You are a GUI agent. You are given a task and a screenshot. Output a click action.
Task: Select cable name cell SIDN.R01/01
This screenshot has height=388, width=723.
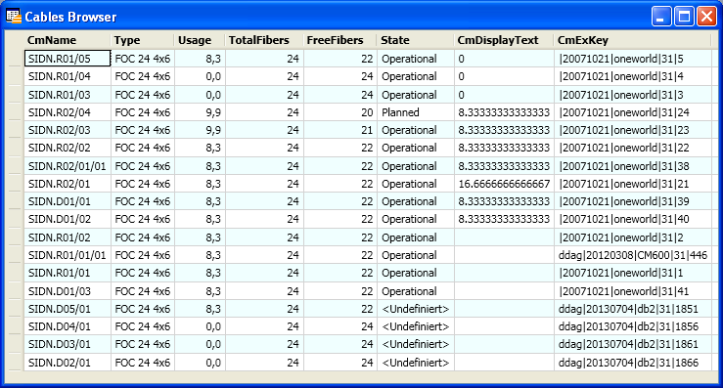(68, 273)
